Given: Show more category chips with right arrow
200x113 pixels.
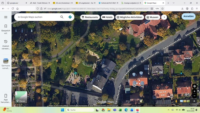Looking at the screenshot, I should click(164, 17).
